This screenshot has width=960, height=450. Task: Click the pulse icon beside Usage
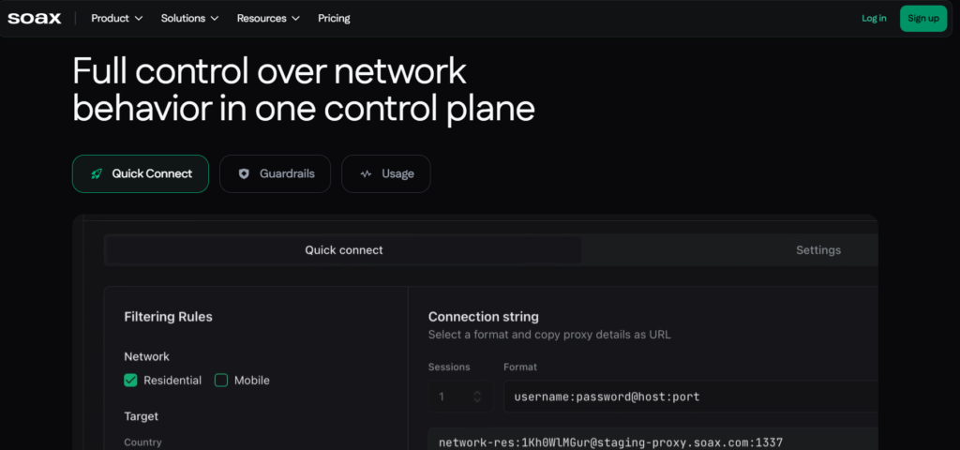point(366,173)
